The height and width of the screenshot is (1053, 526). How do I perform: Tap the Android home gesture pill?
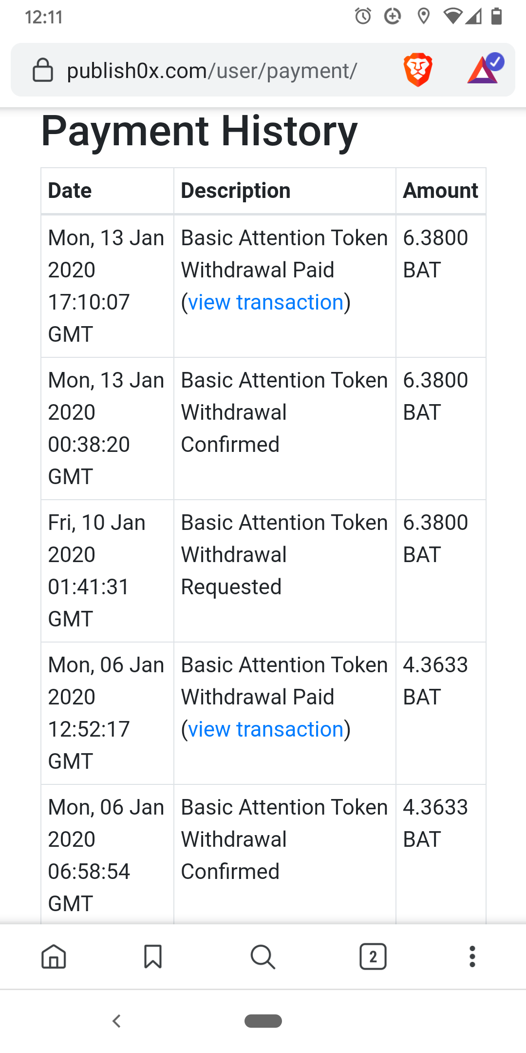tap(263, 1021)
